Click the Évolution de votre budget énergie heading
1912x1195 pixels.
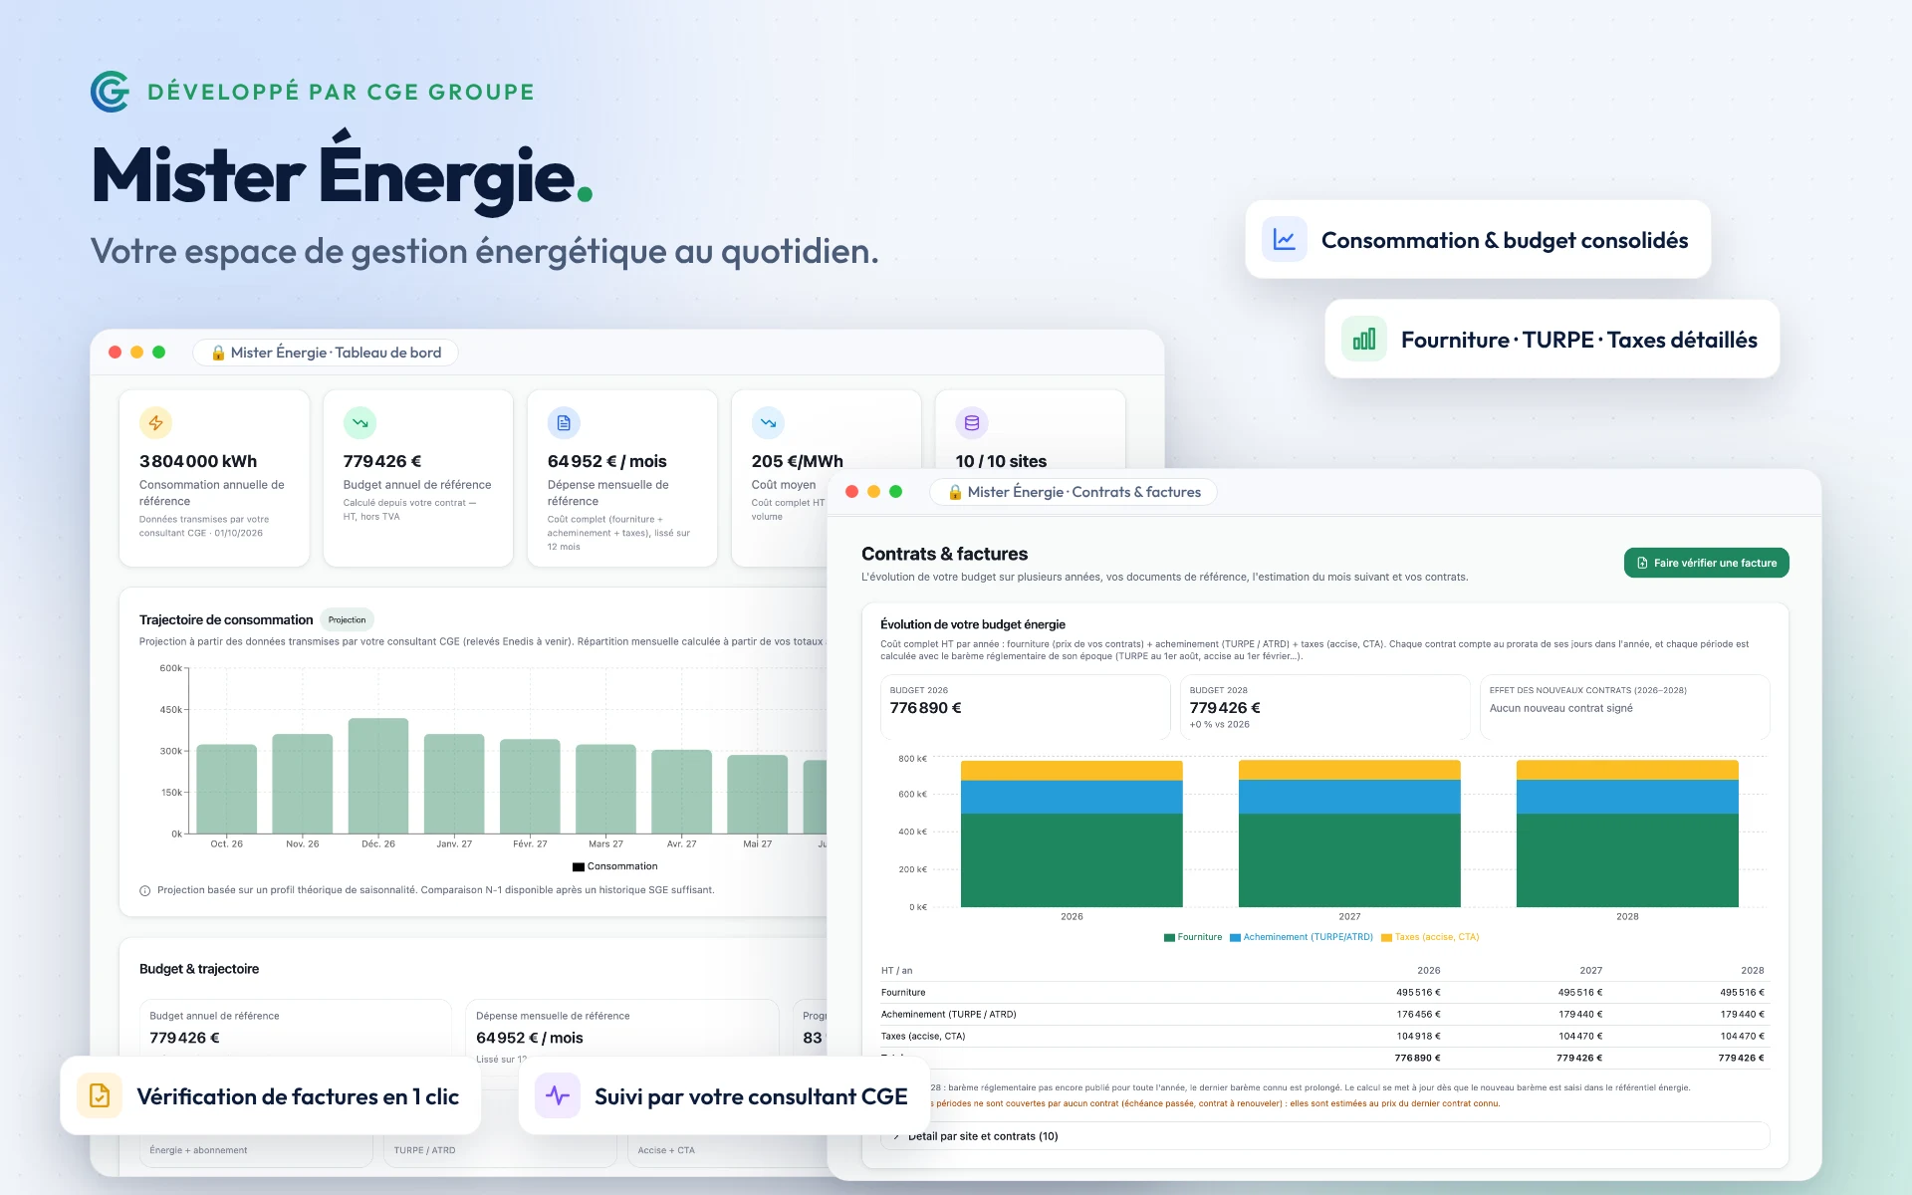point(973,624)
